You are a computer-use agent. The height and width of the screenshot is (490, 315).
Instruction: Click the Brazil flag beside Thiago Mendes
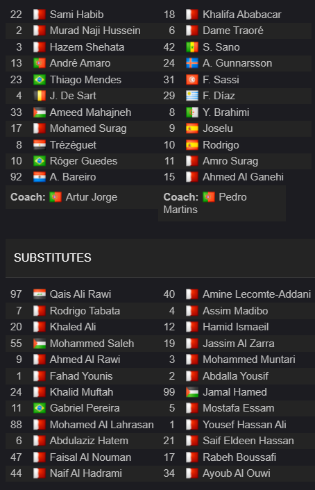[x=40, y=79]
